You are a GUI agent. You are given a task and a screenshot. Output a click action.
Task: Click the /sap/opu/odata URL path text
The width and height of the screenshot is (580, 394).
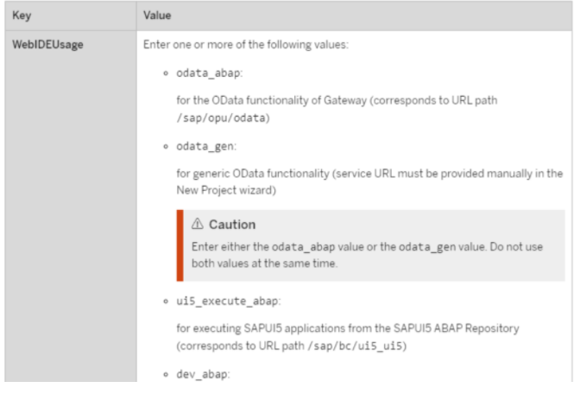[221, 118]
